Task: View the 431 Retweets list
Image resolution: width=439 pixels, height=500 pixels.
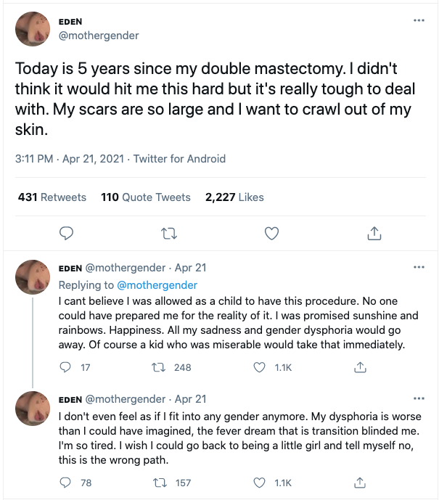Action: 52,197
